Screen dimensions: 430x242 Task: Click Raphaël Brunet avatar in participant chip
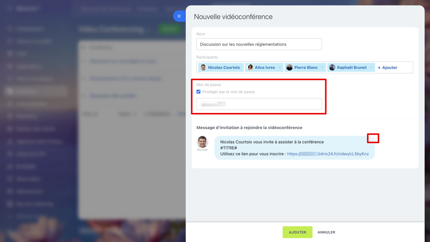point(332,67)
